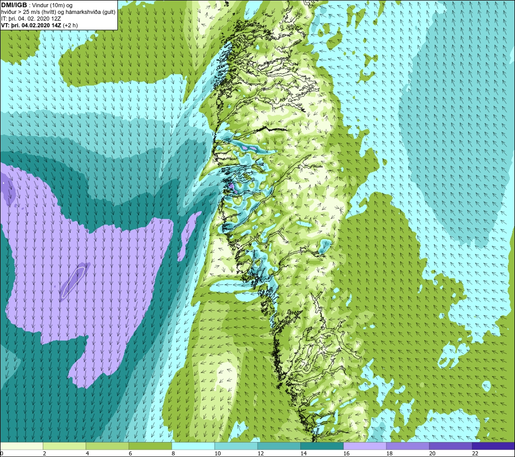Image resolution: width=515 pixels, height=457 pixels.
Task: Click the "Vindur (10m) og" label
Action: pyautogui.click(x=53, y=6)
